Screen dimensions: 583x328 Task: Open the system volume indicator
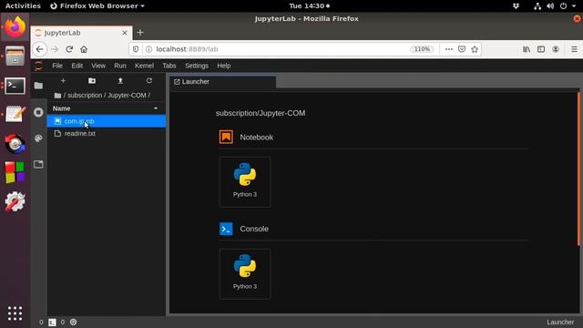(550, 6)
